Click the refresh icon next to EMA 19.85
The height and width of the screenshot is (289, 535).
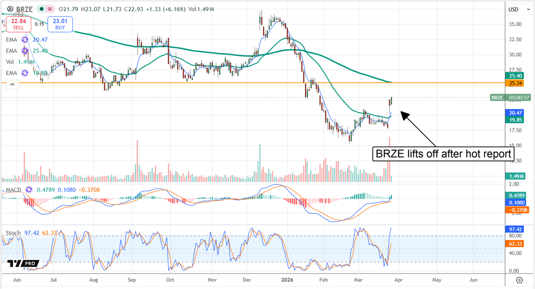[x=25, y=73]
